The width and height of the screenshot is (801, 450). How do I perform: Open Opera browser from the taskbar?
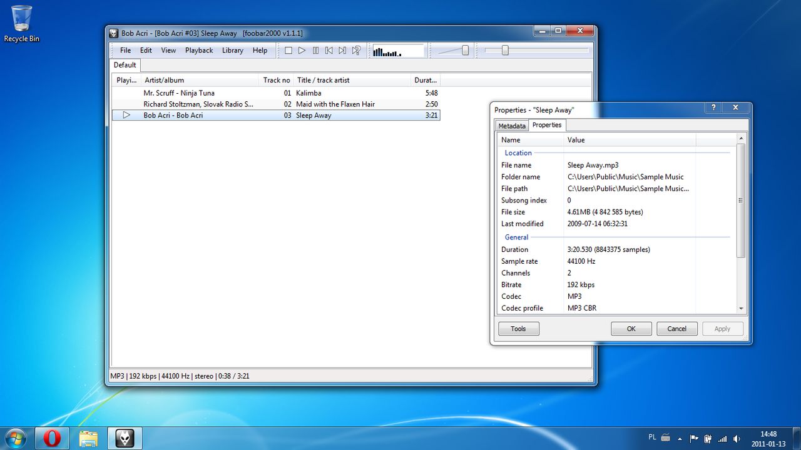pyautogui.click(x=52, y=438)
